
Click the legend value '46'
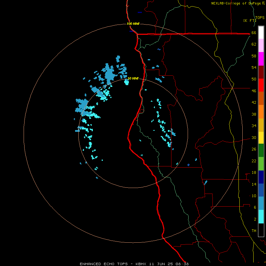tap(254, 91)
